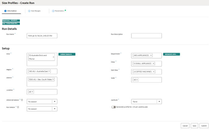Click the Information step icon
This screenshot has width=209, height=130.
5,11
